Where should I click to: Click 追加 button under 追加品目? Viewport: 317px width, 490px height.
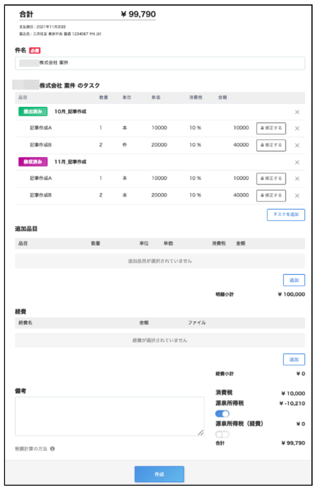(x=294, y=280)
